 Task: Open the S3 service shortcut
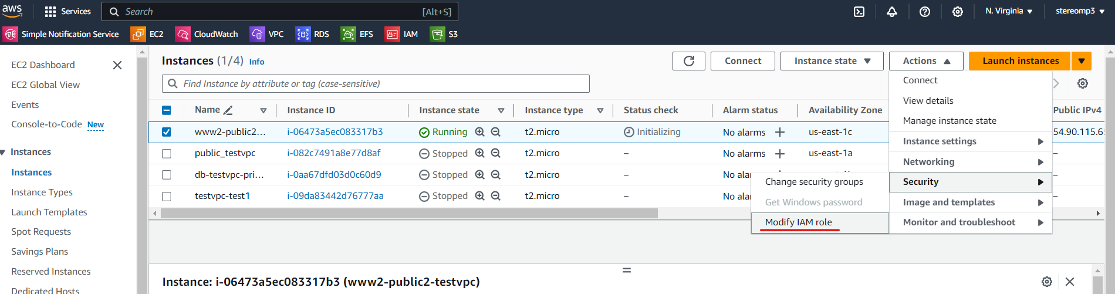tap(444, 34)
